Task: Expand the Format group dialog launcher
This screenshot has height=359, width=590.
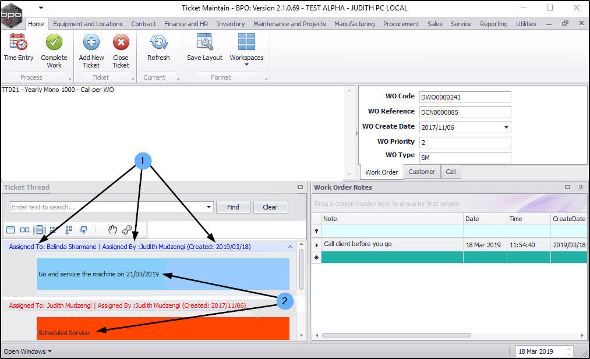Action: click(266, 79)
